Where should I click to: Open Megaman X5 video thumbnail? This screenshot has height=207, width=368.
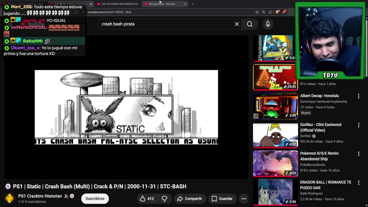(x=275, y=48)
